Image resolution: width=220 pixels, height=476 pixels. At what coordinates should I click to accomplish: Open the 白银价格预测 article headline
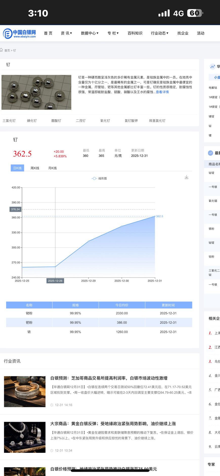pos(104,469)
